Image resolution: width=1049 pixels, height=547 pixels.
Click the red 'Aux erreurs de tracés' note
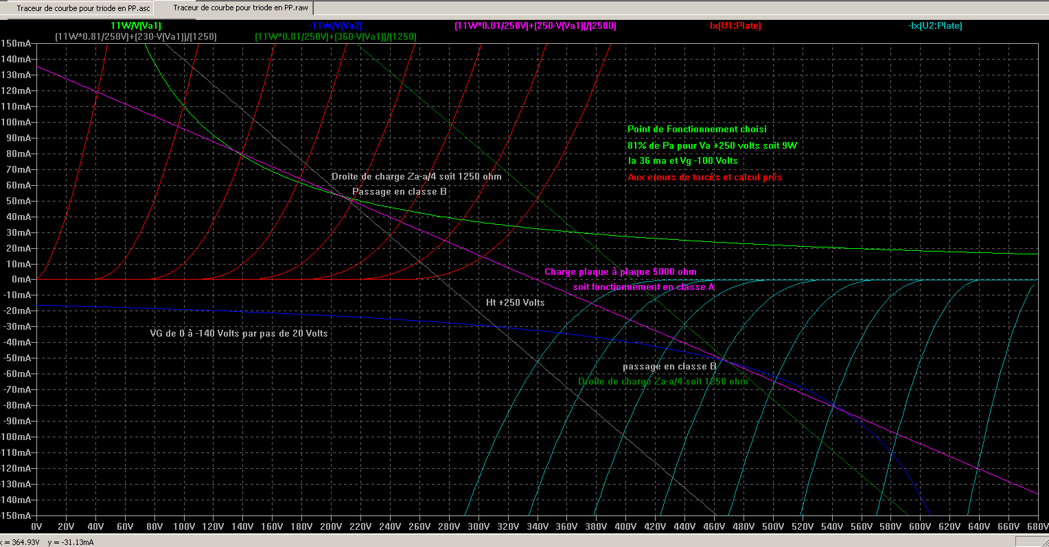[704, 177]
